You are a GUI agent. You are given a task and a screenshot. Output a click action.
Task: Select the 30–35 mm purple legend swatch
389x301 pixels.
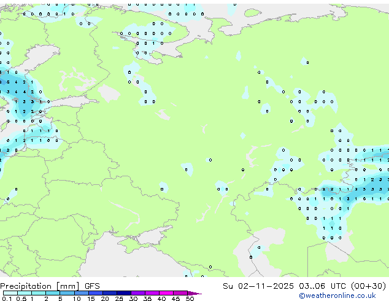pyautogui.click(x=138, y=293)
